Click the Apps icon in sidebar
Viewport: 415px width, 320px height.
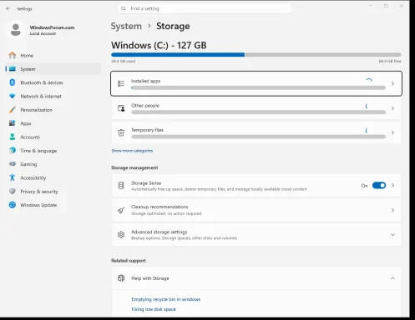(x=13, y=123)
